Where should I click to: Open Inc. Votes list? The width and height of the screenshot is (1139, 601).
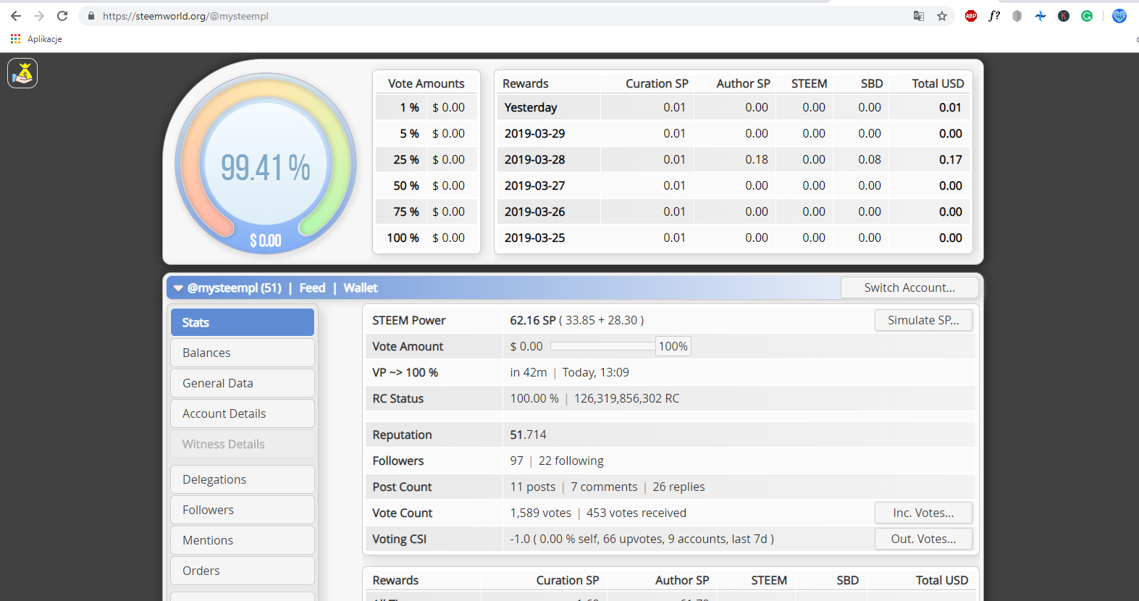923,513
